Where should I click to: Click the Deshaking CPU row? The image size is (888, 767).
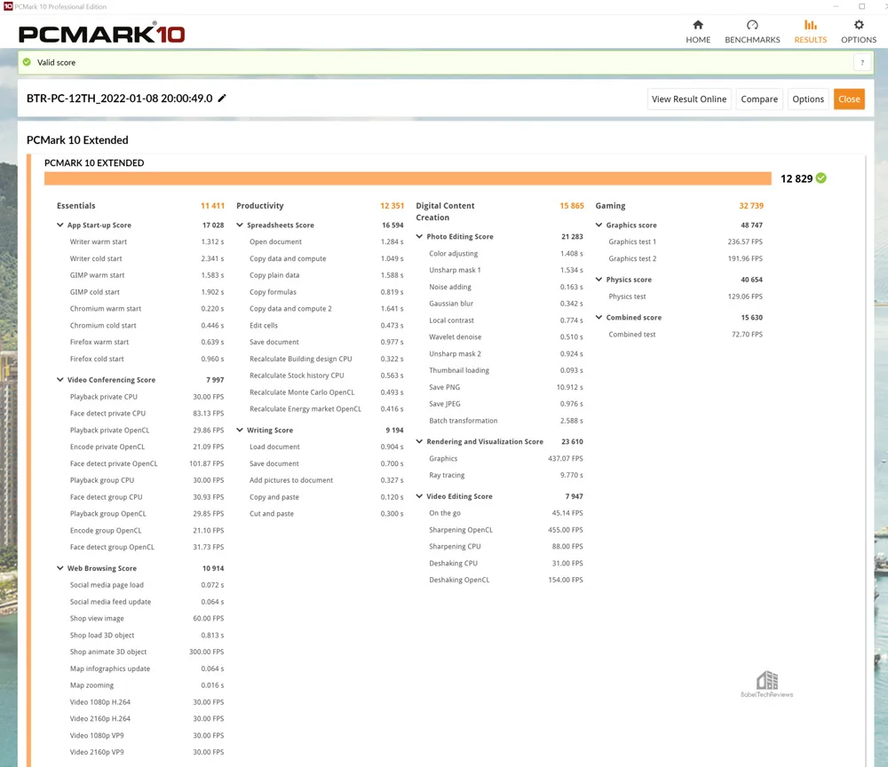(506, 563)
